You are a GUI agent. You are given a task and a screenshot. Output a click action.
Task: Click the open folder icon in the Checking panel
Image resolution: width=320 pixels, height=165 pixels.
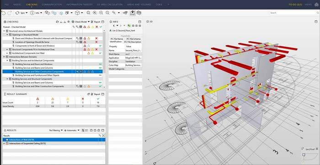(x=58, y=21)
